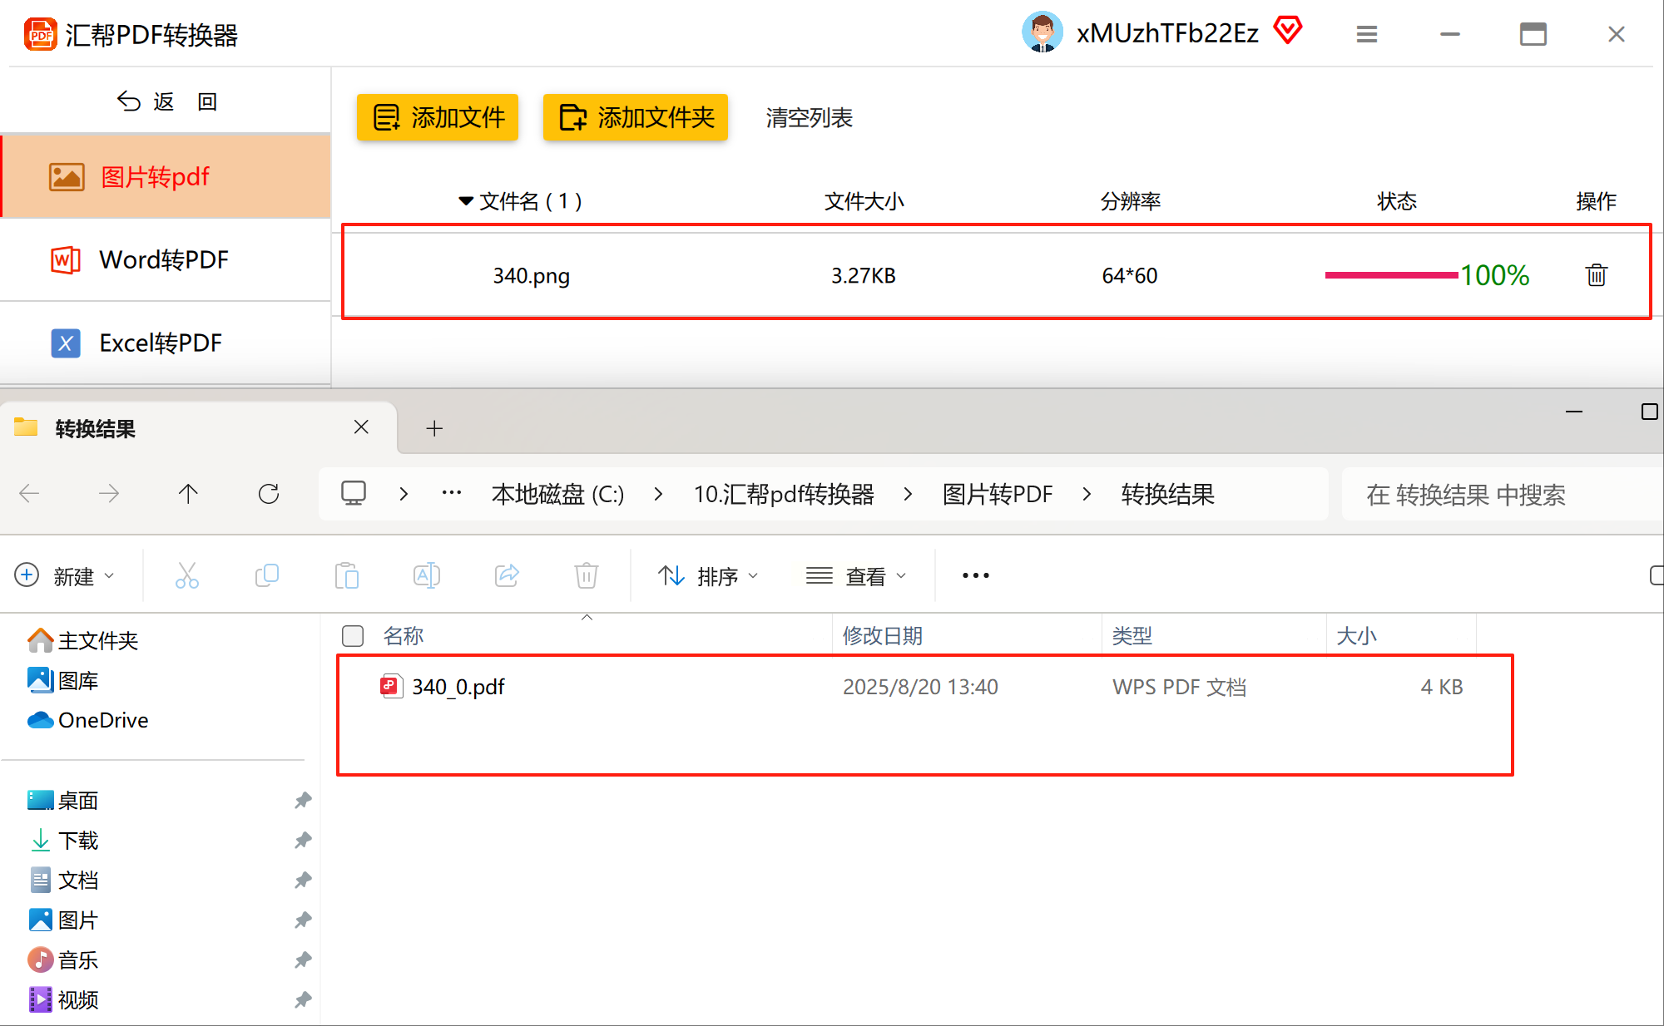Click the cut scissors icon
The image size is (1664, 1026).
186,575
